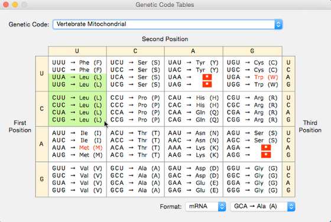
Task: Click the AAG → Lys (K) entry
Action: click(x=193, y=155)
